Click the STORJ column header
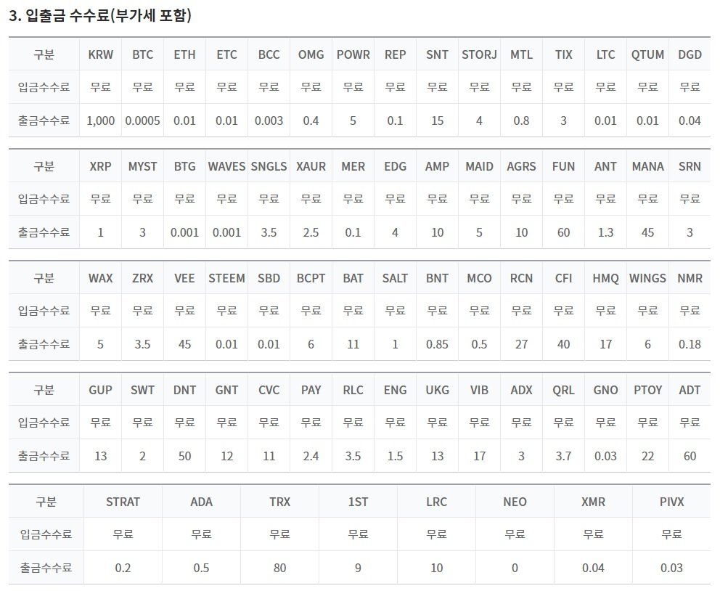Viewport: 720px width, 591px height. pos(479,54)
